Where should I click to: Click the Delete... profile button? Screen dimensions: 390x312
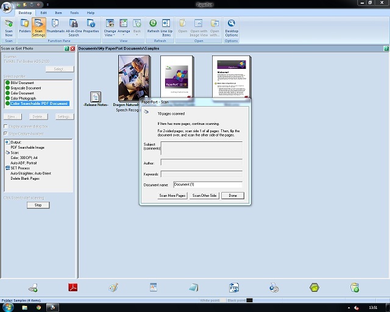pyautogui.click(x=38, y=116)
